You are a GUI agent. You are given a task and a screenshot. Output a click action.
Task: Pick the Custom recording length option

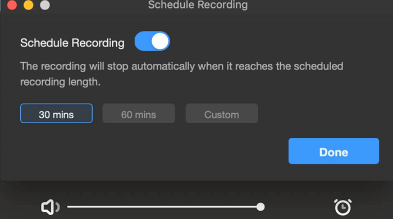point(222,113)
